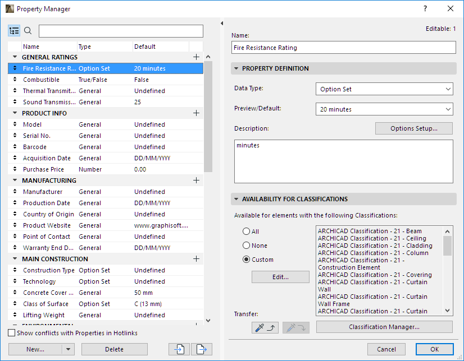Screen dimensions: 464x361
Task: Collapse the MAIN CONSTRUCTION group
Action: point(15,258)
